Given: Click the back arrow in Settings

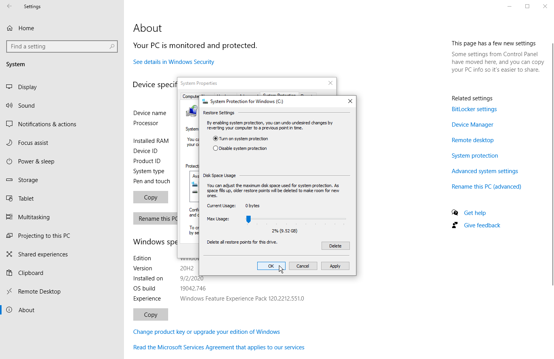Looking at the screenshot, I should point(9,6).
